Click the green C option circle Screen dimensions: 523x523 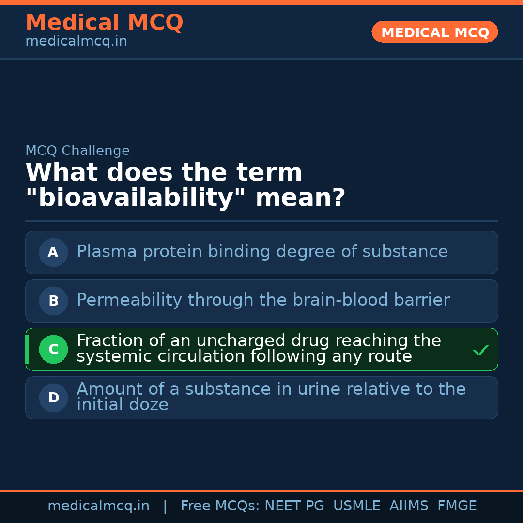click(53, 349)
